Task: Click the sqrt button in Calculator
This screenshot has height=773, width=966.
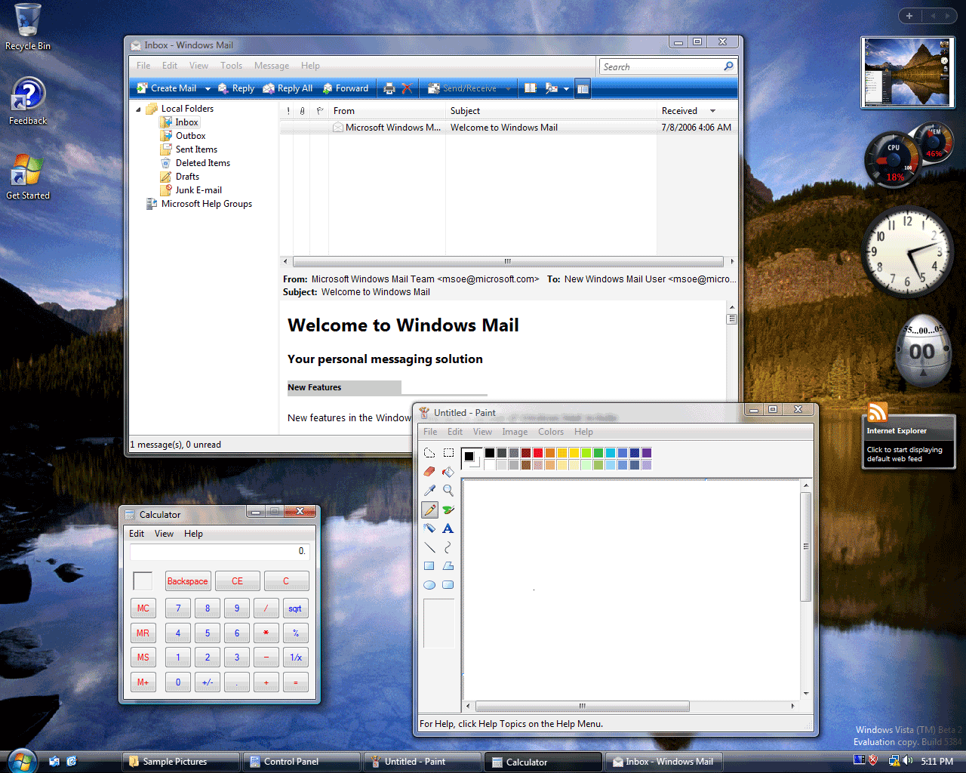Action: click(294, 608)
